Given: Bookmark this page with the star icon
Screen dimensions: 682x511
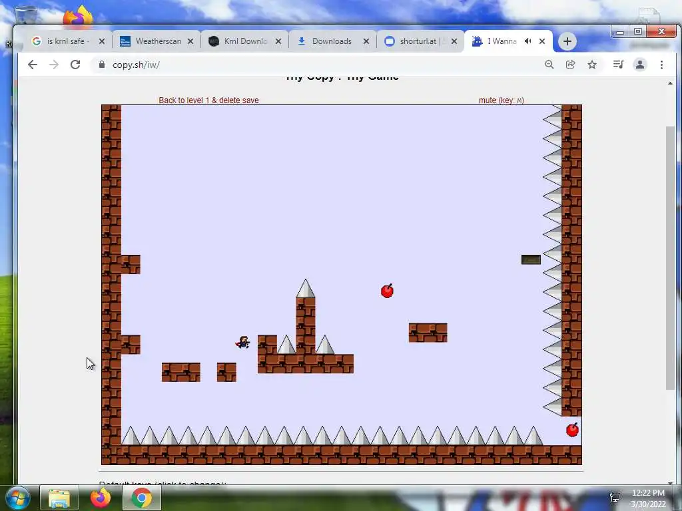Looking at the screenshot, I should click(592, 65).
